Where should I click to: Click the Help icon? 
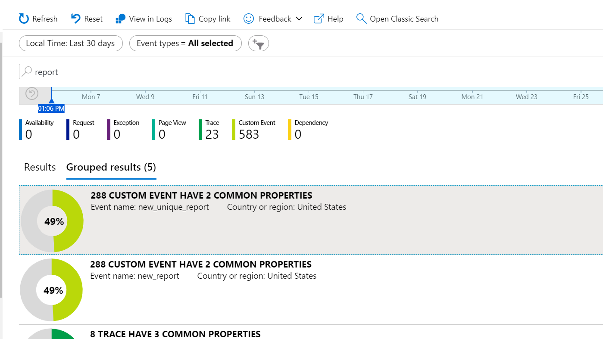pos(318,19)
